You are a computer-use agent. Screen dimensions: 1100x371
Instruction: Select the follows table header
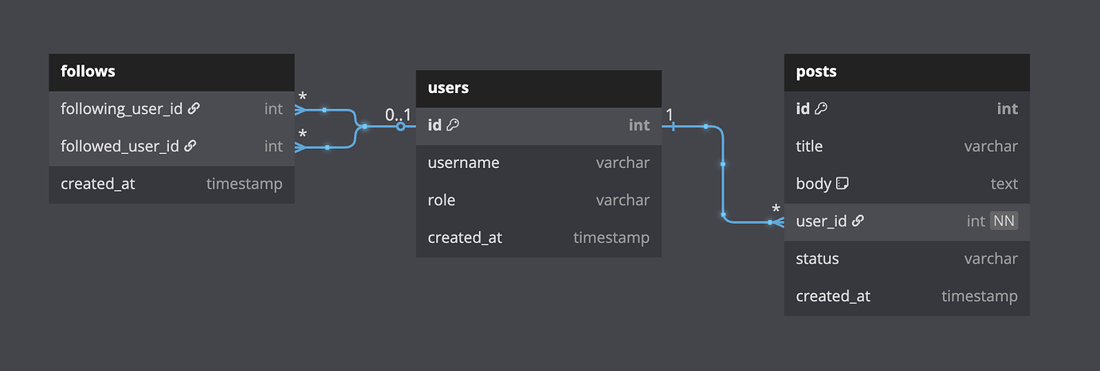171,72
